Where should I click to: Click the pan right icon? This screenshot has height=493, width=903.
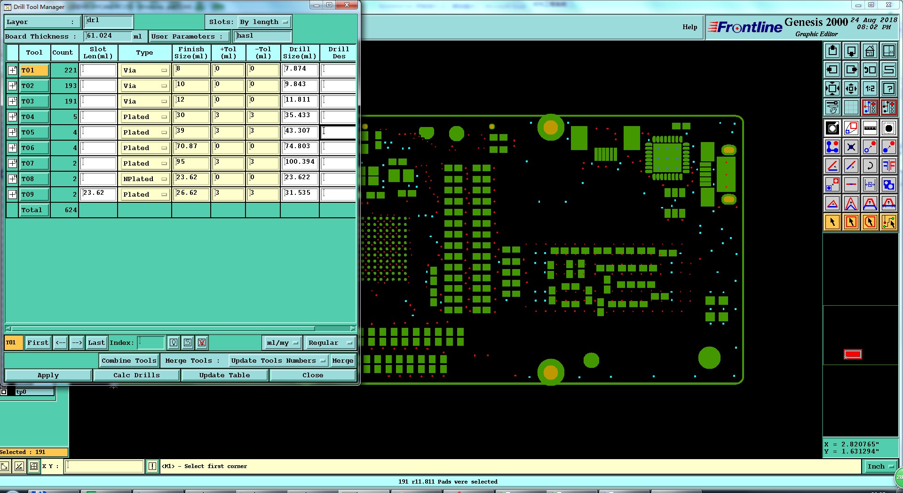coord(851,70)
